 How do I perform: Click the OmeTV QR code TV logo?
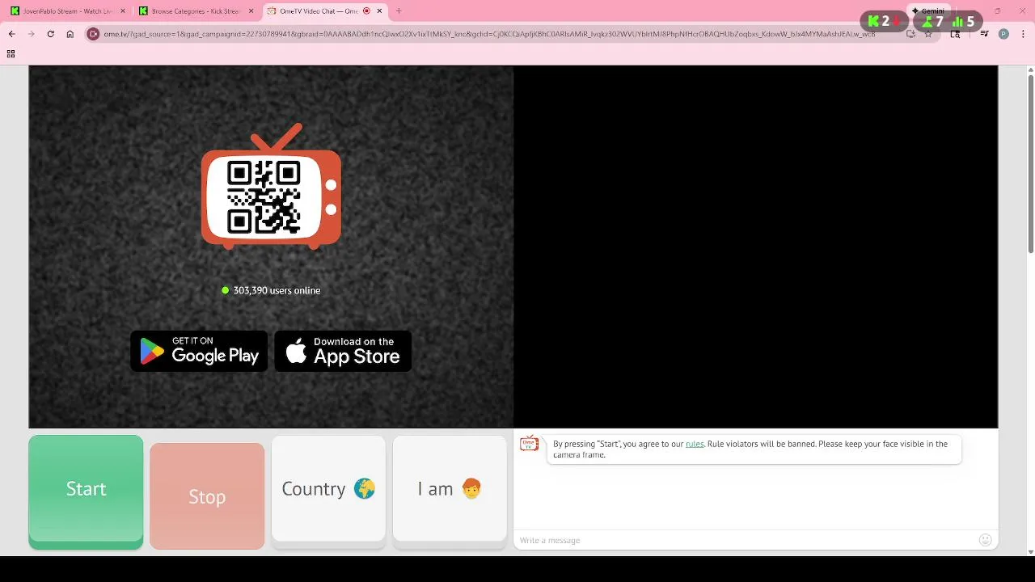pos(271,188)
